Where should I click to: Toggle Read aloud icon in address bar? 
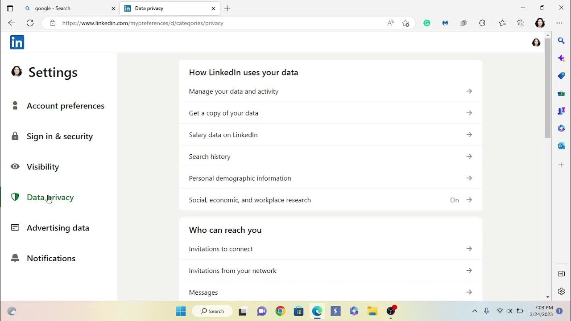click(391, 23)
